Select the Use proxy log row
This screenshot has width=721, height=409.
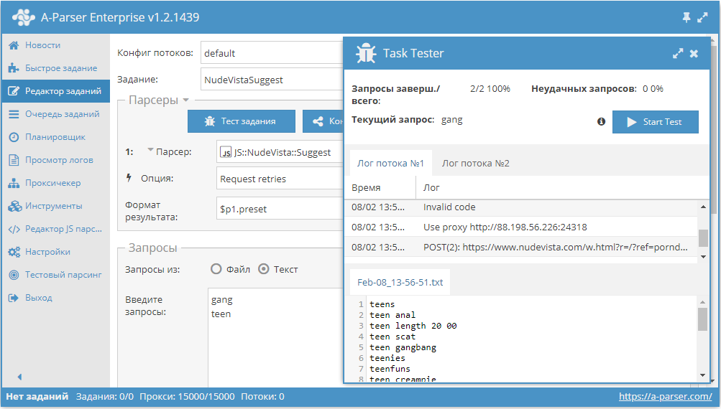click(x=521, y=227)
